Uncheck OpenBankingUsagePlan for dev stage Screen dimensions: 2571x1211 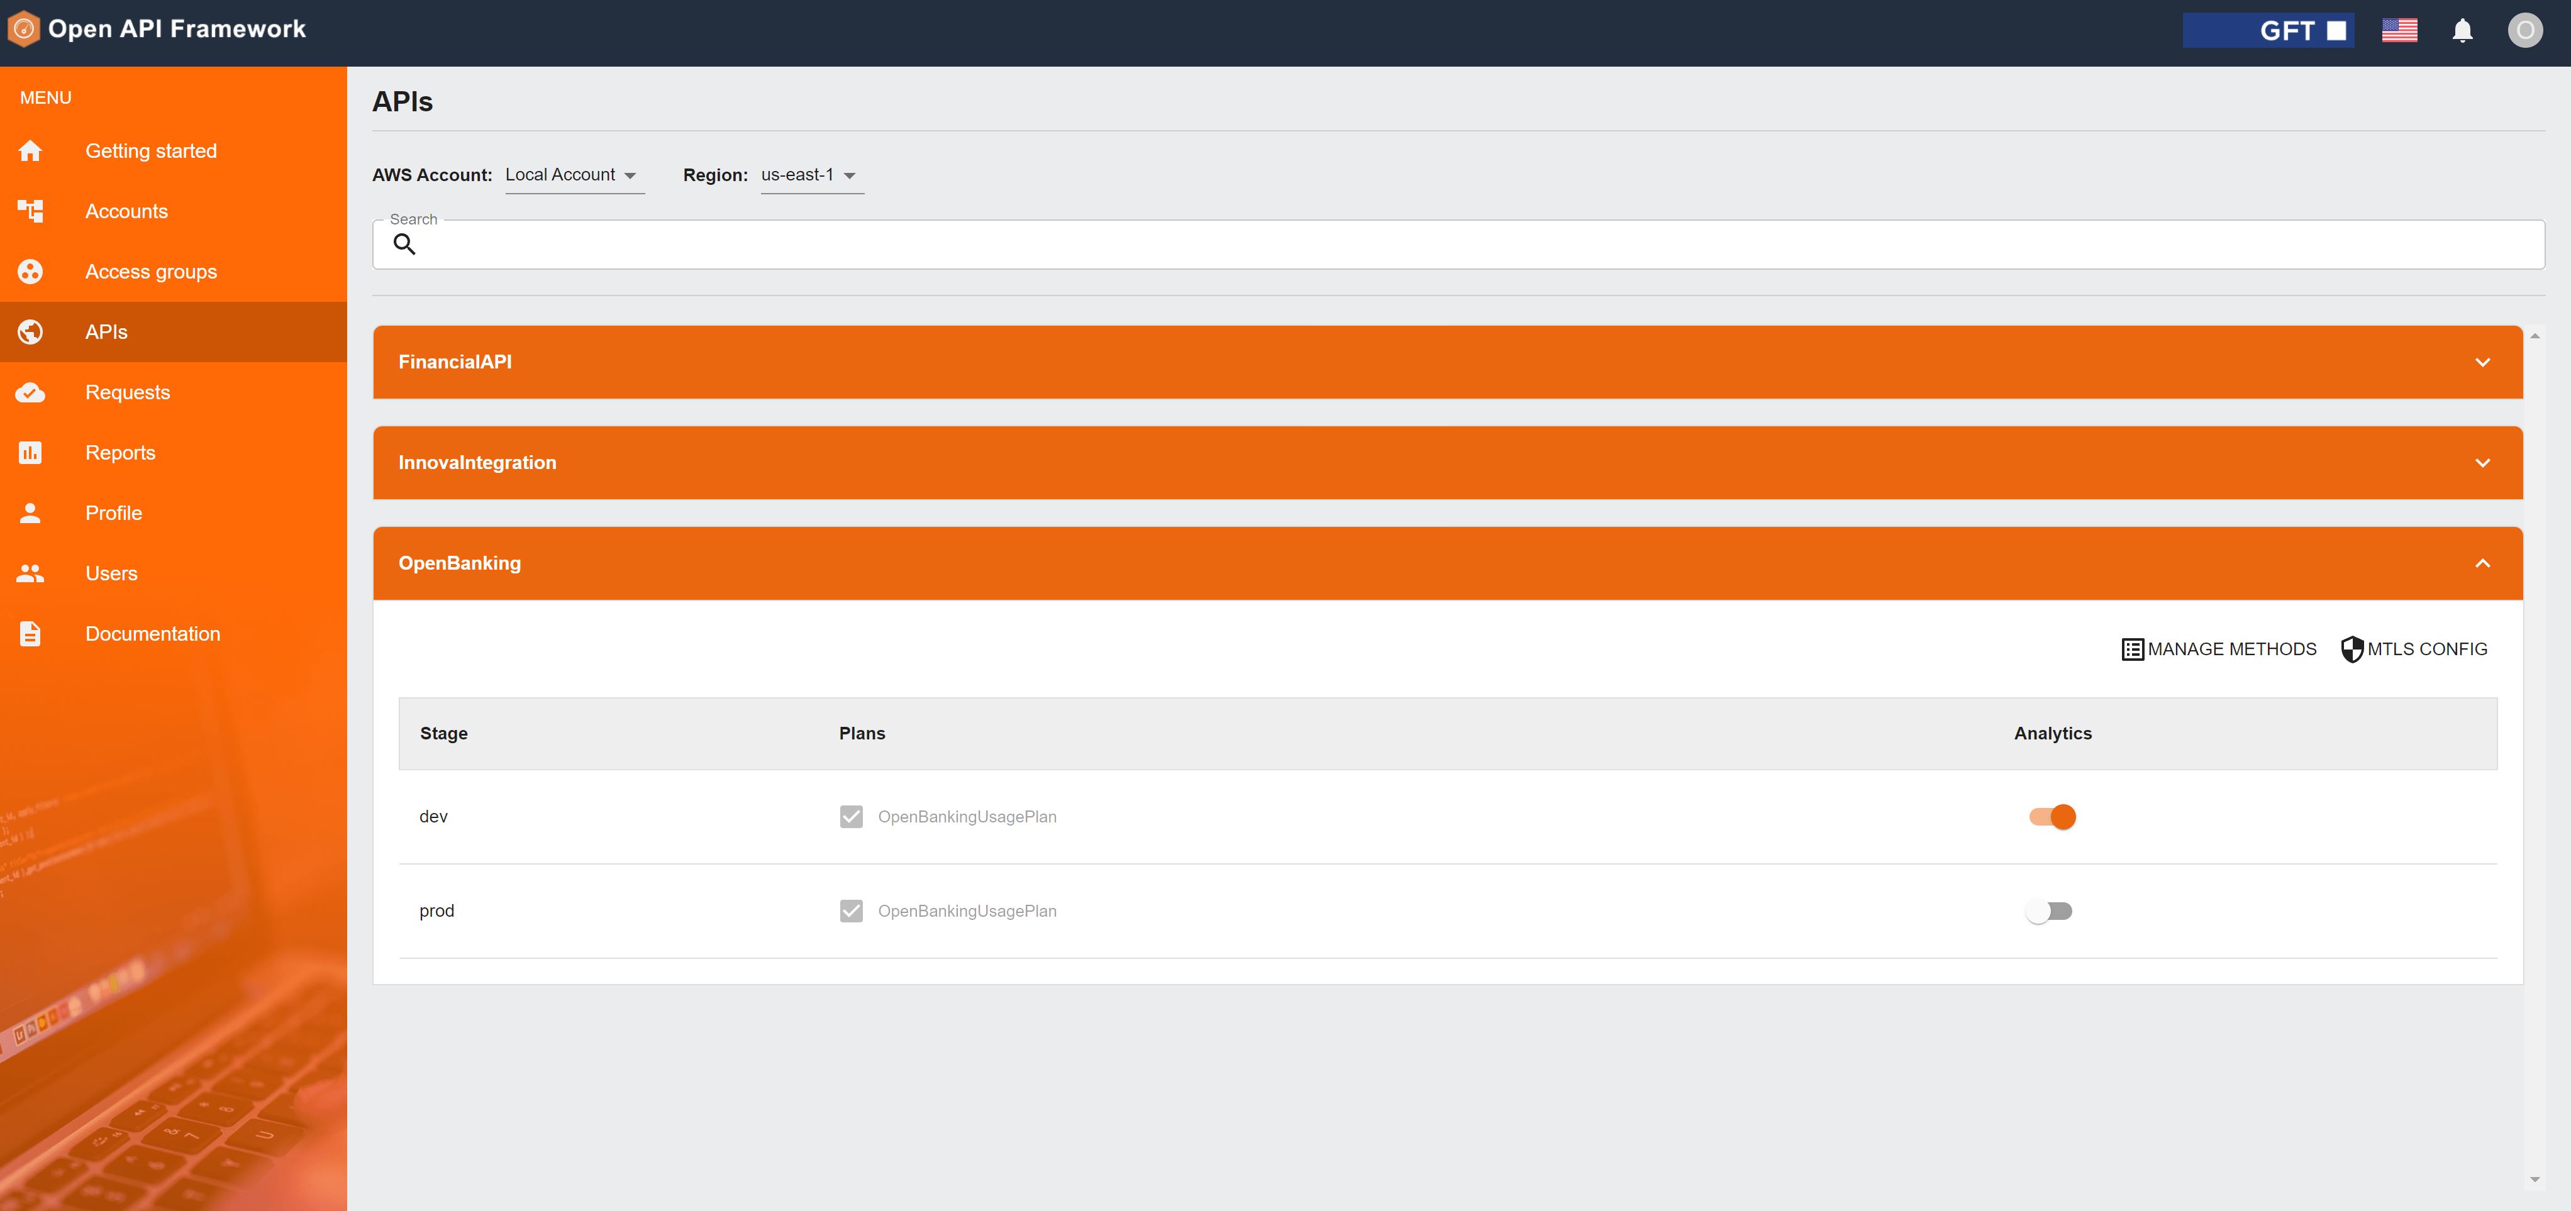pyautogui.click(x=852, y=816)
